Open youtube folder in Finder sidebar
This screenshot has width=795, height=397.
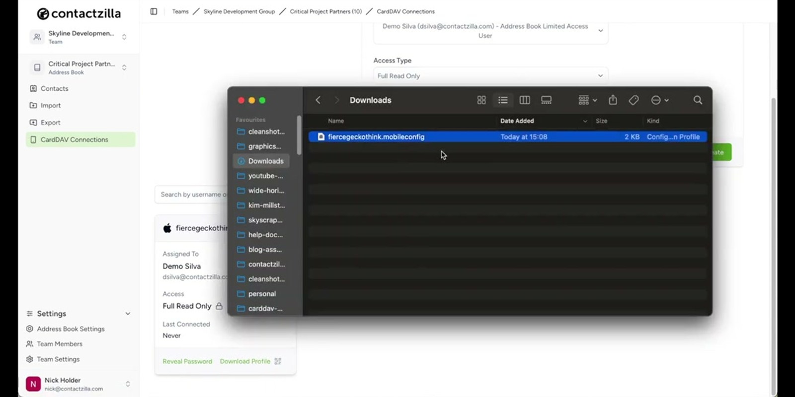click(261, 176)
